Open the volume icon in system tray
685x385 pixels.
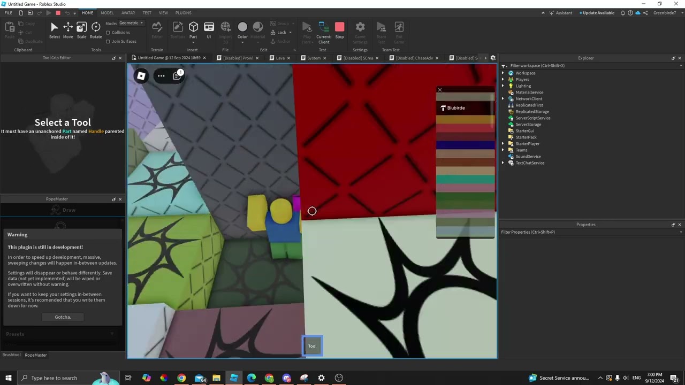(626, 378)
